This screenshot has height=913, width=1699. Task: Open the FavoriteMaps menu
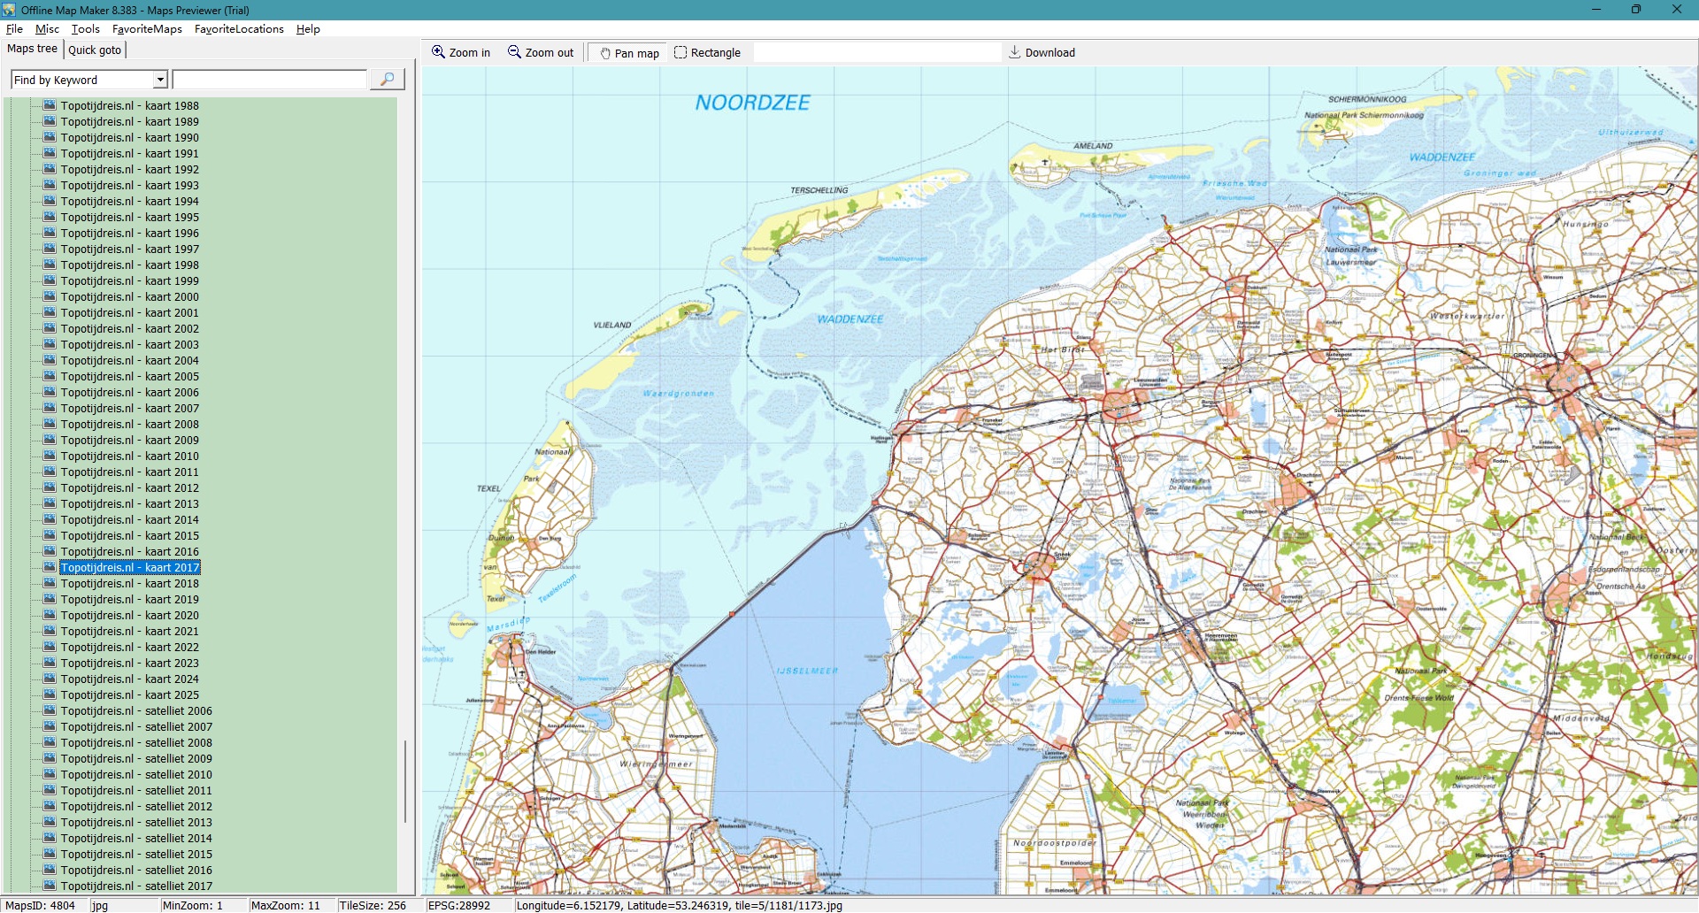point(147,29)
